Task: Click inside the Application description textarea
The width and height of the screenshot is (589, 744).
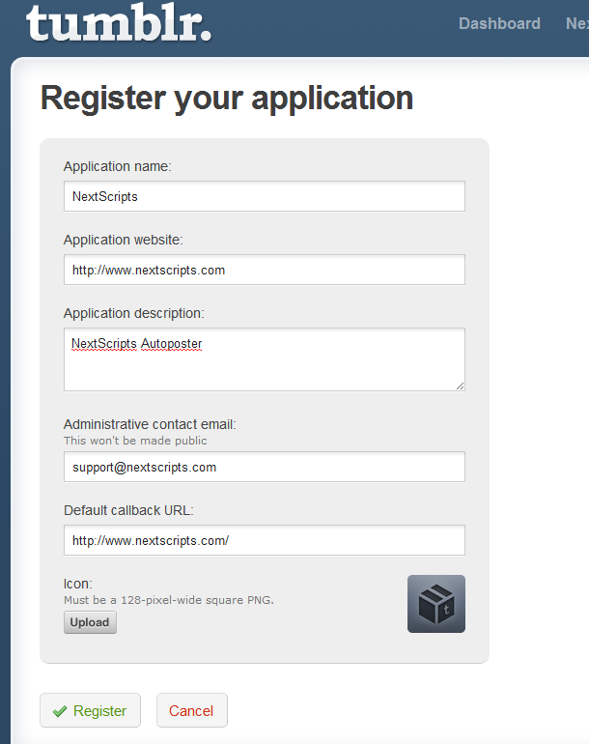Action: [265, 359]
